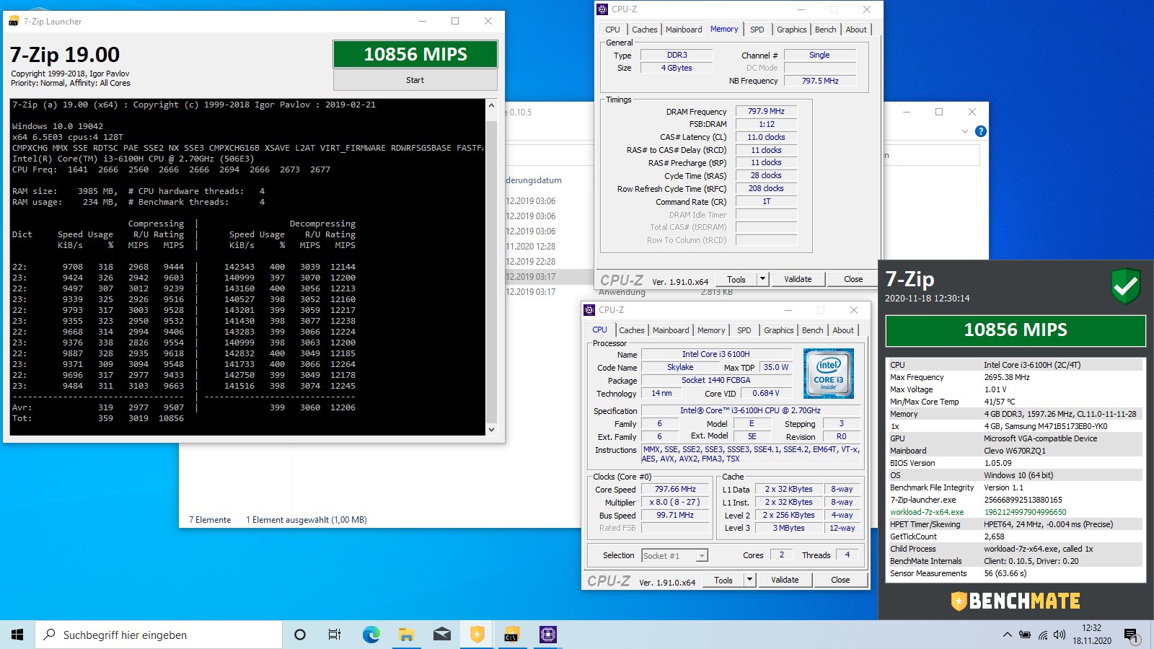Click the Core Speed 797.66 MHz value
This screenshot has height=649, width=1154.
pos(675,489)
